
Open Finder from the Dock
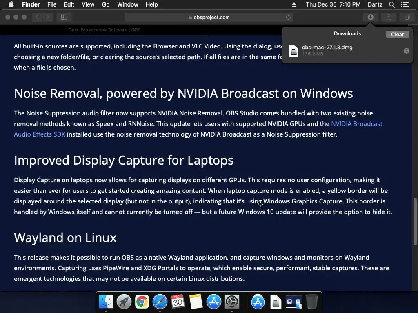point(106,302)
